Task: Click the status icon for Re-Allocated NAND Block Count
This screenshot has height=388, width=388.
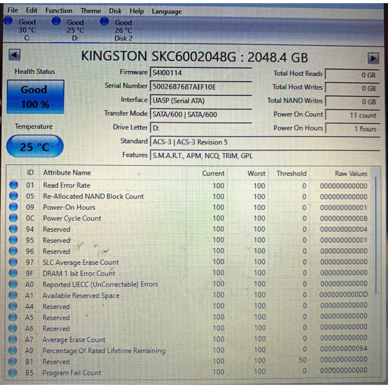Action: click(x=13, y=196)
